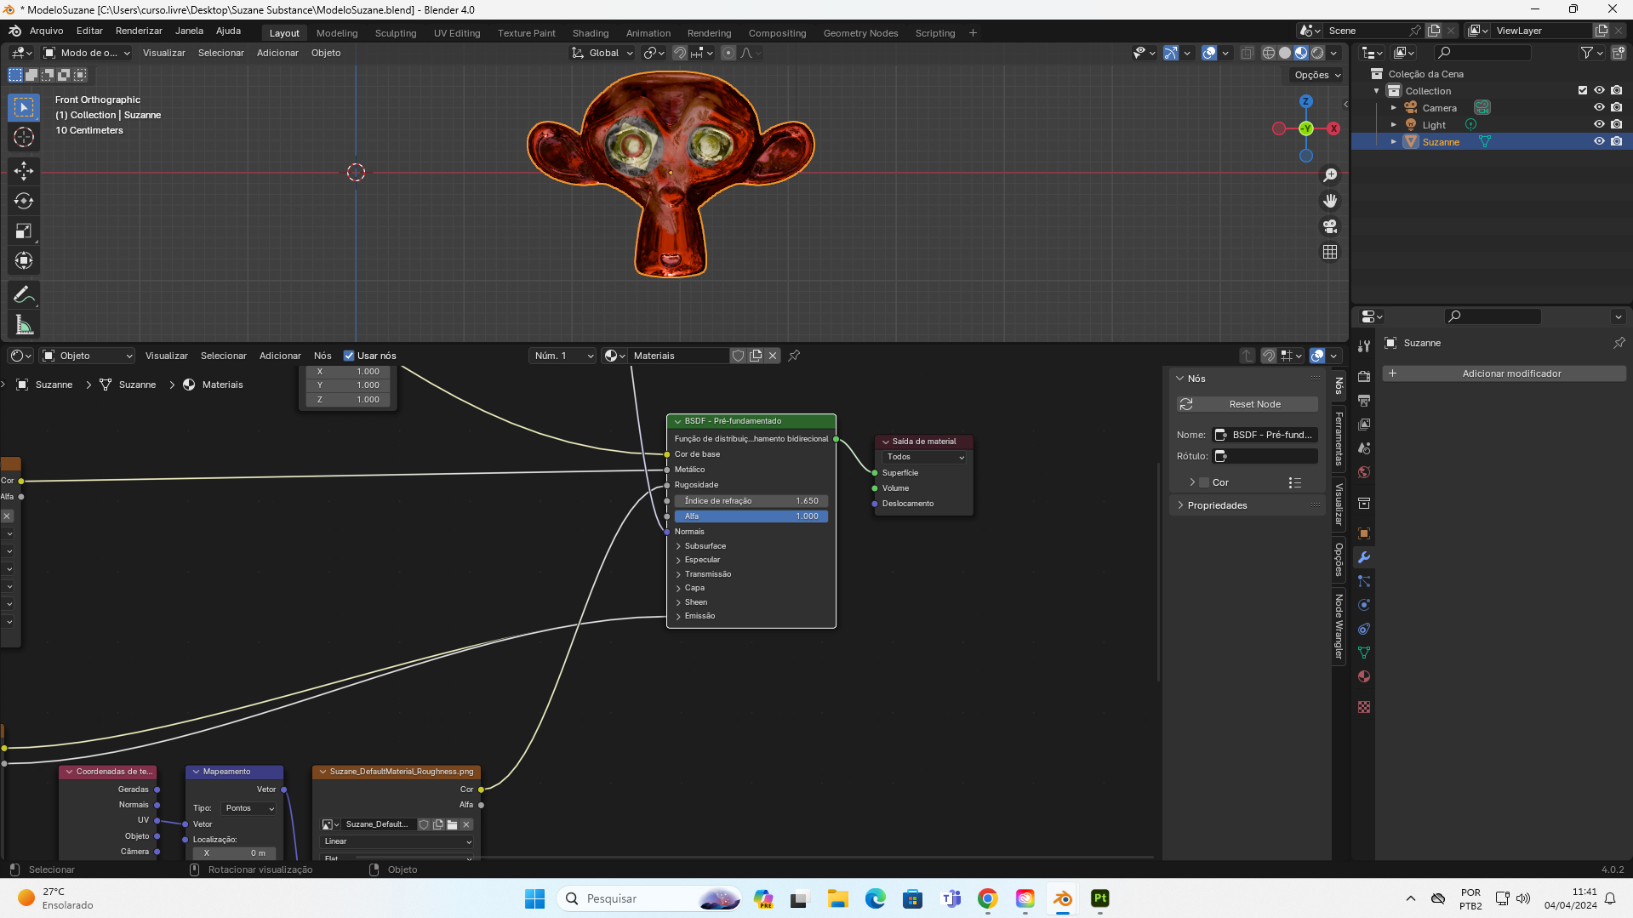
Task: Toggle proportional editing in header
Action: coord(728,53)
